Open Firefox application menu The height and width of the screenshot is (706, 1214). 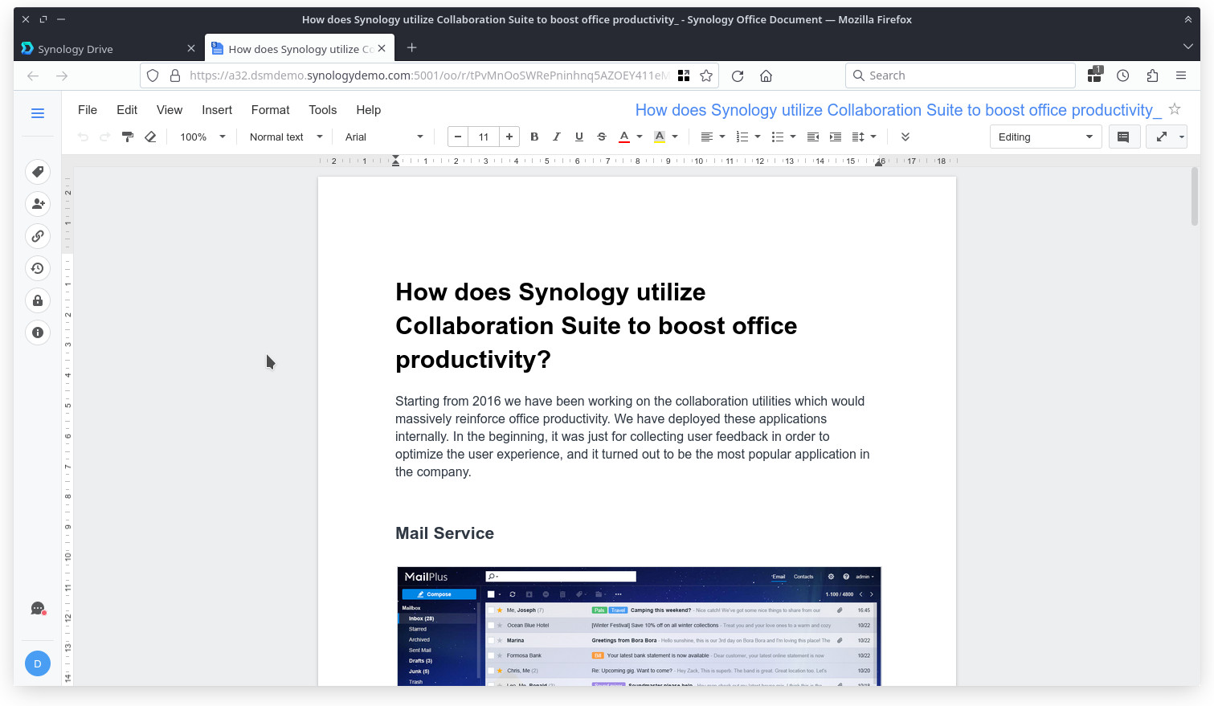(1181, 75)
